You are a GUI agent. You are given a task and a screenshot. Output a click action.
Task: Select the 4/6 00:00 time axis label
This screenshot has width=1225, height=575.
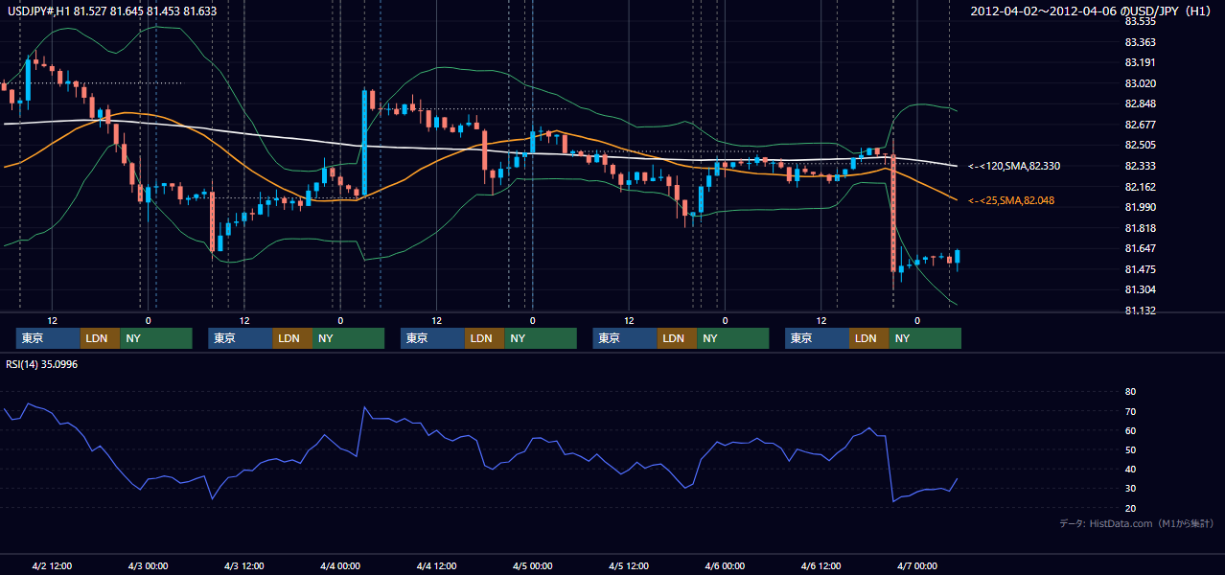725,565
